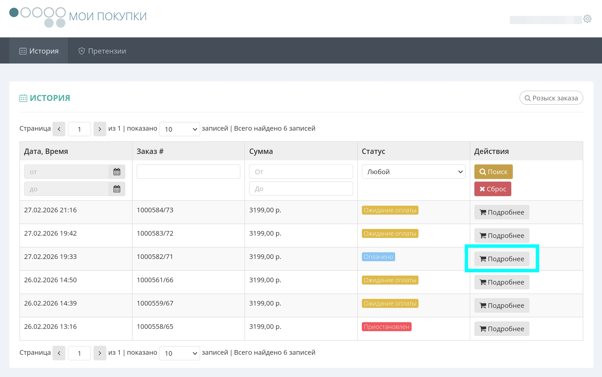Click the Заказ # filter input field

(188, 172)
